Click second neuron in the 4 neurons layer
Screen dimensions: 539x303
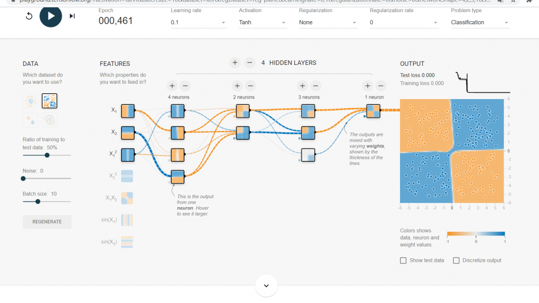point(178,133)
